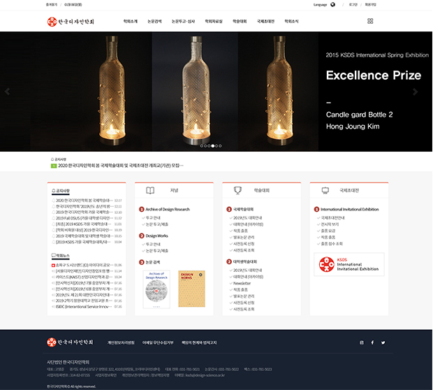Screen dimensions: 433x390
Task: Select the fourth carousel indicator dot
Action: pyautogui.click(x=214, y=146)
